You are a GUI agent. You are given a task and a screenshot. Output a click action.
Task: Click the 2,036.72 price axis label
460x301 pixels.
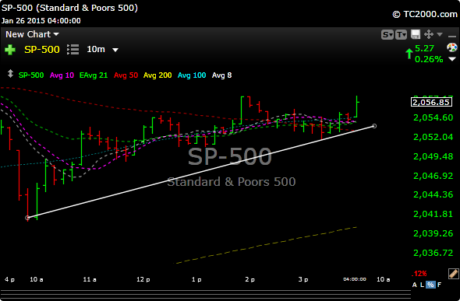(x=433, y=253)
